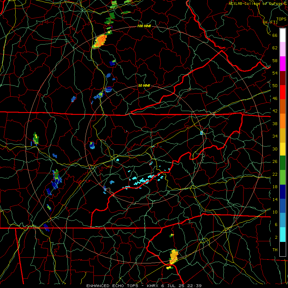Click the '38' legend value
Screen dimensions: 288x288
coord(275,124)
